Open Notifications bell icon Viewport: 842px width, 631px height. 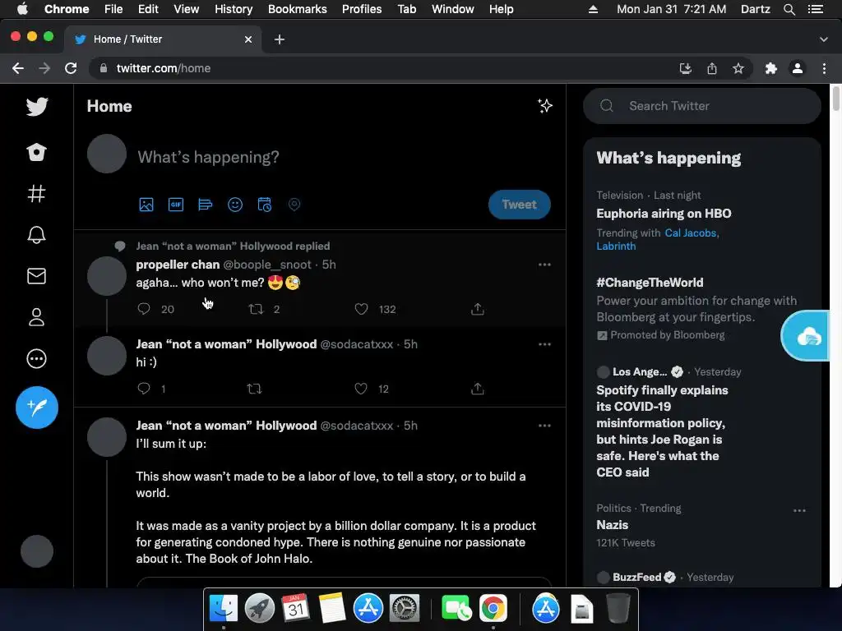click(36, 234)
